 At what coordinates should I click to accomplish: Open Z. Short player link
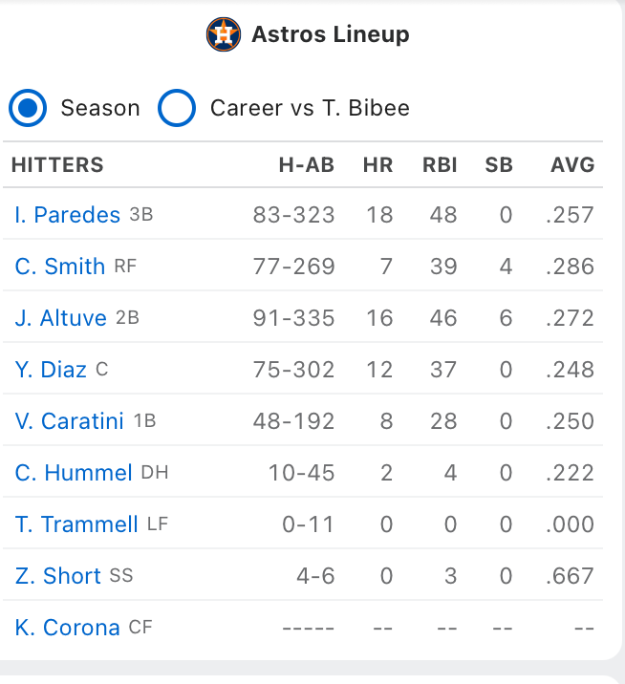click(x=57, y=575)
